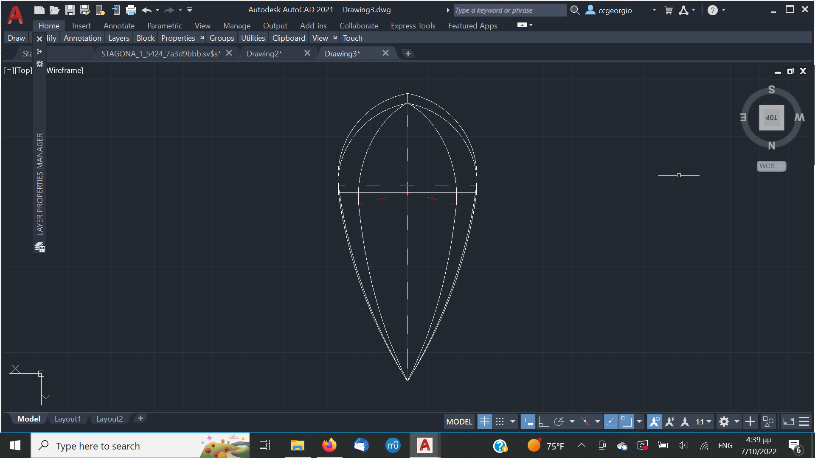Open the Parametric ribbon tab
Image resolution: width=815 pixels, height=458 pixels.
click(x=165, y=26)
